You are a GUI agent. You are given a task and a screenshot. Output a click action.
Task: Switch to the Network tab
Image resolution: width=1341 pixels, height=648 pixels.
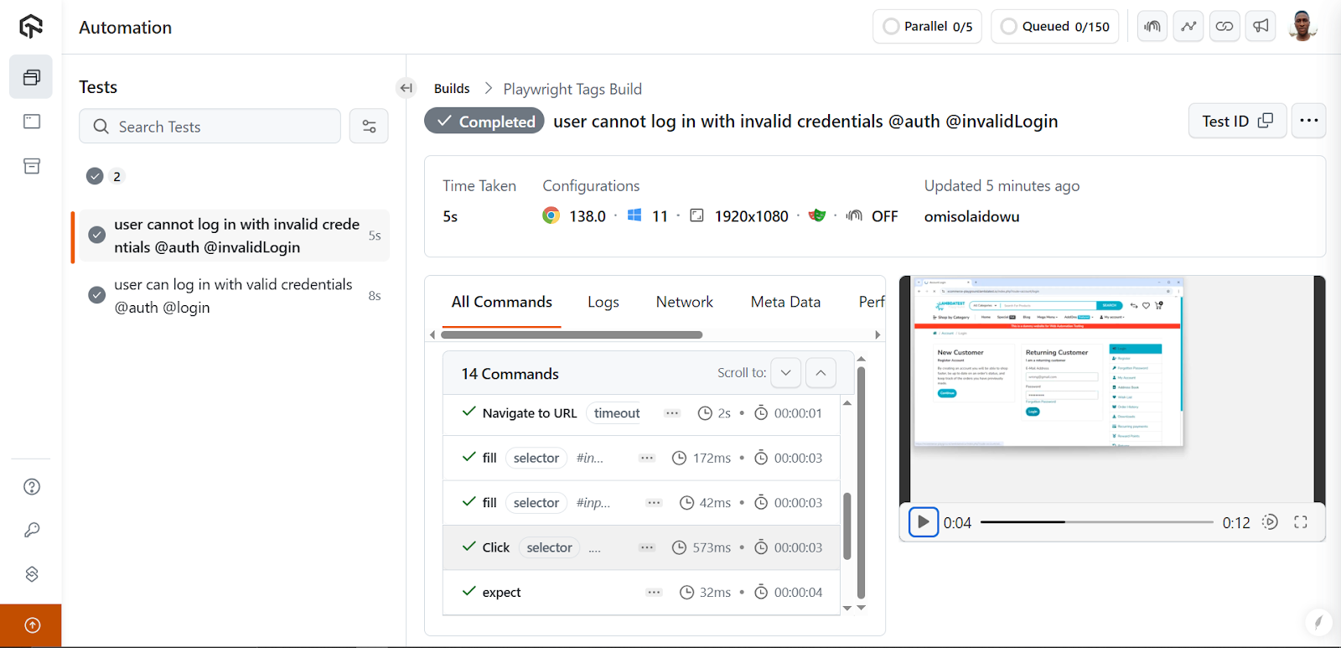(x=684, y=303)
